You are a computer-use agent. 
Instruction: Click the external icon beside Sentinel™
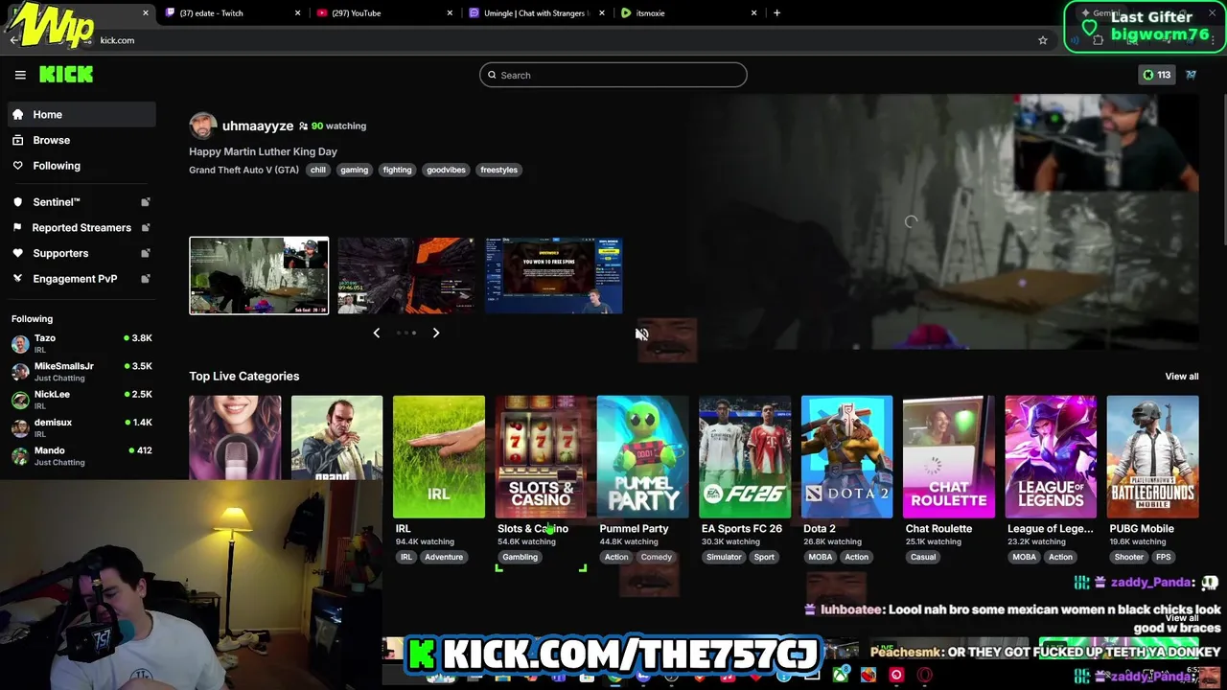pos(146,202)
